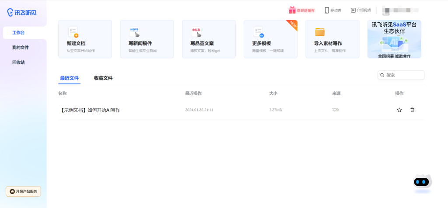
Task: Click the 来源 column header
Action: pyautogui.click(x=336, y=94)
